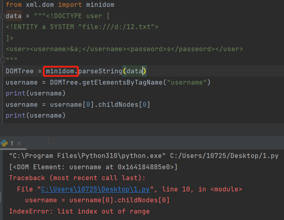Click the python.exe command line in console
Viewport: 284px width, 220px height.
(x=144, y=156)
